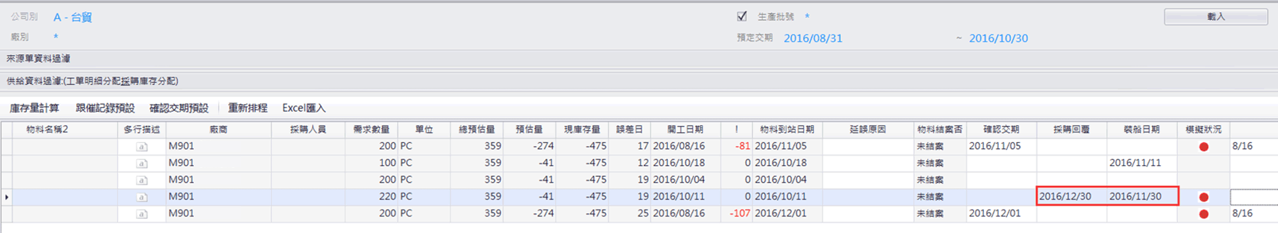Toggle the 生產批號 checkbox
1278x233 pixels.
click(x=742, y=17)
